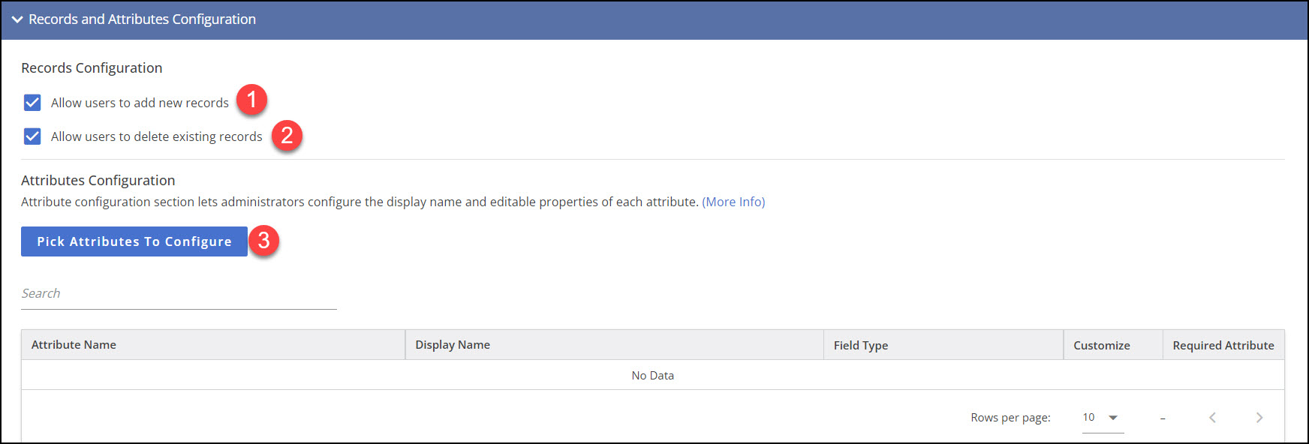Click the Required Attribute column header
This screenshot has width=1309, height=444.
[1223, 344]
